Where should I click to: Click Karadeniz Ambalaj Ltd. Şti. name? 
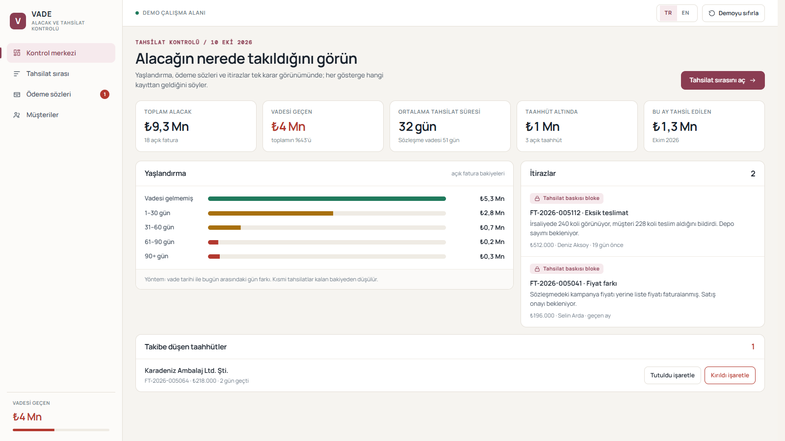pyautogui.click(x=186, y=370)
